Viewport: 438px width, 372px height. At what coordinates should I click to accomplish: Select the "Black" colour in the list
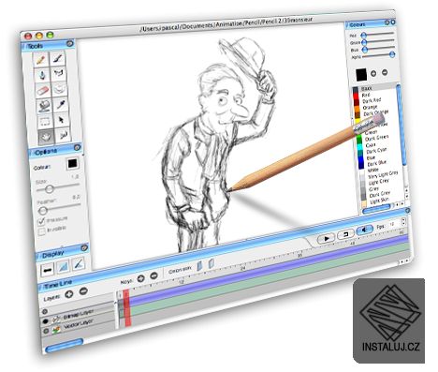[366, 89]
